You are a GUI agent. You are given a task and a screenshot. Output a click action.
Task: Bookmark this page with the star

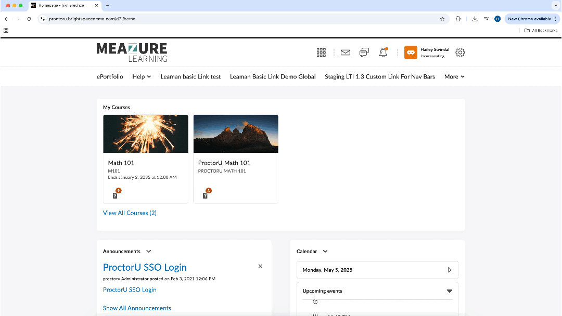(442, 19)
